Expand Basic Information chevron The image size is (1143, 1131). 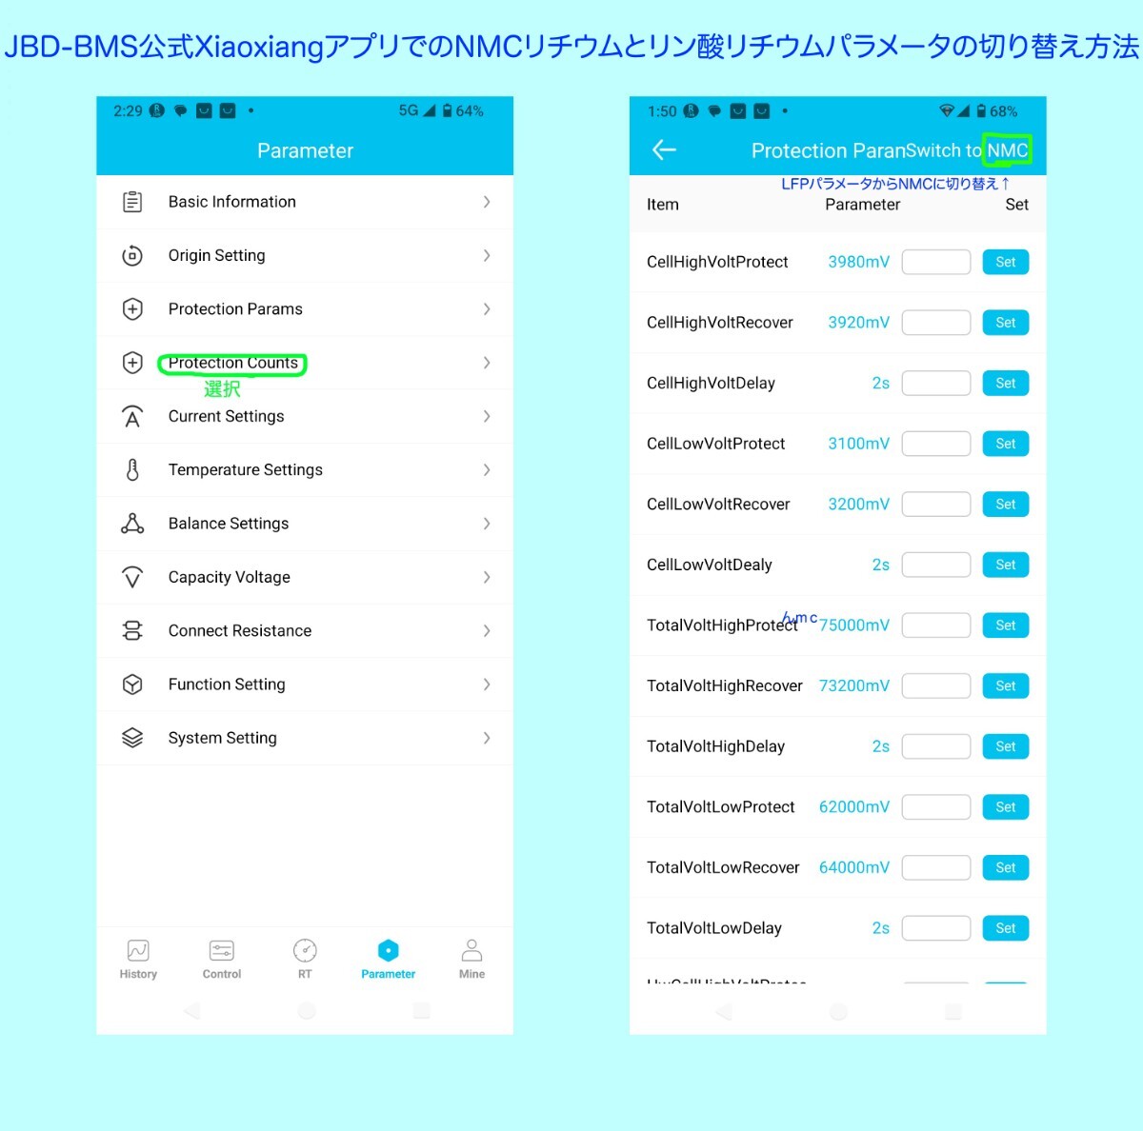[487, 202]
